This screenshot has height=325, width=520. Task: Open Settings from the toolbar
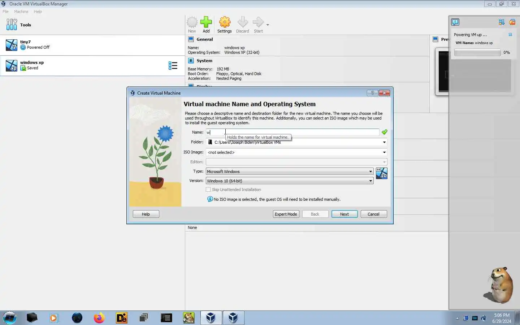225,25
